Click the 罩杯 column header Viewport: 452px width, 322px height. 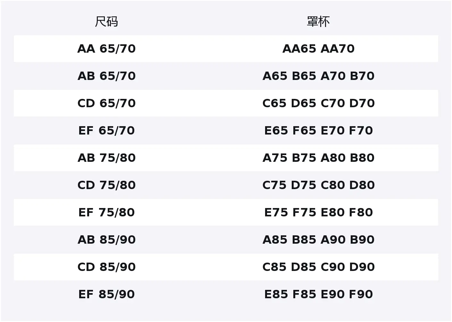[x=318, y=22]
